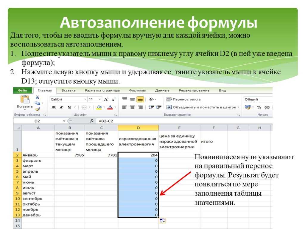The height and width of the screenshot is (229, 305).
Task: Select column B header
Action: pyautogui.click(x=70, y=128)
